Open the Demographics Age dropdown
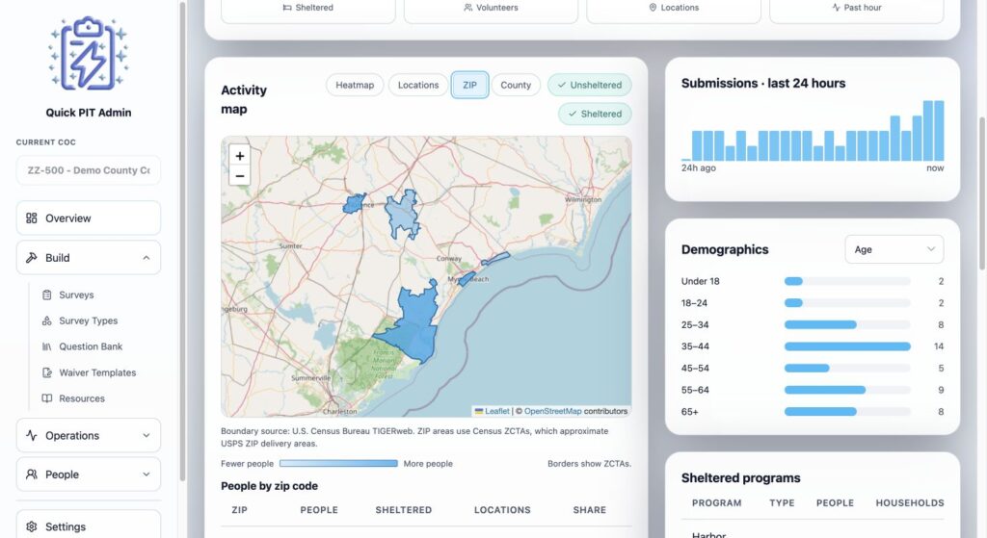The height and width of the screenshot is (538, 987). pyautogui.click(x=894, y=249)
